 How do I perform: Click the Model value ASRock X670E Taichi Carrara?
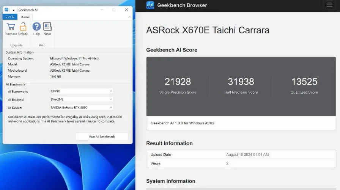click(69, 64)
